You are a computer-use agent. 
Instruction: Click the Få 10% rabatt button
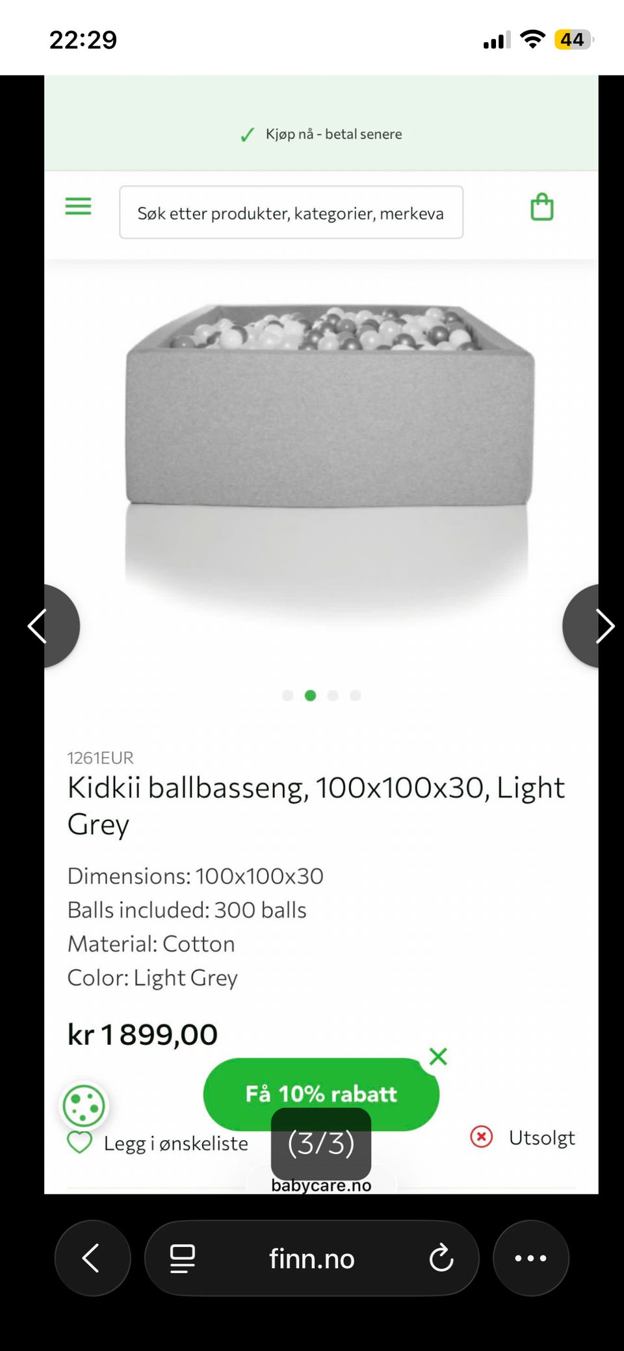pyautogui.click(x=321, y=1094)
